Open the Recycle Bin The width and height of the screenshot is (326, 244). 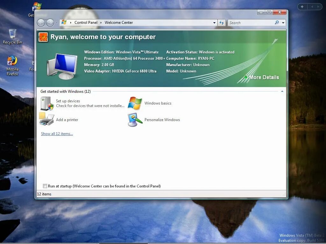(12, 33)
